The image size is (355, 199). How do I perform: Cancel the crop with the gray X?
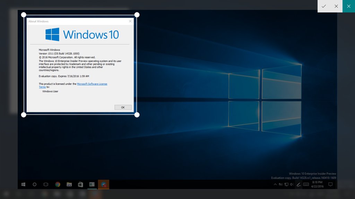click(x=336, y=6)
